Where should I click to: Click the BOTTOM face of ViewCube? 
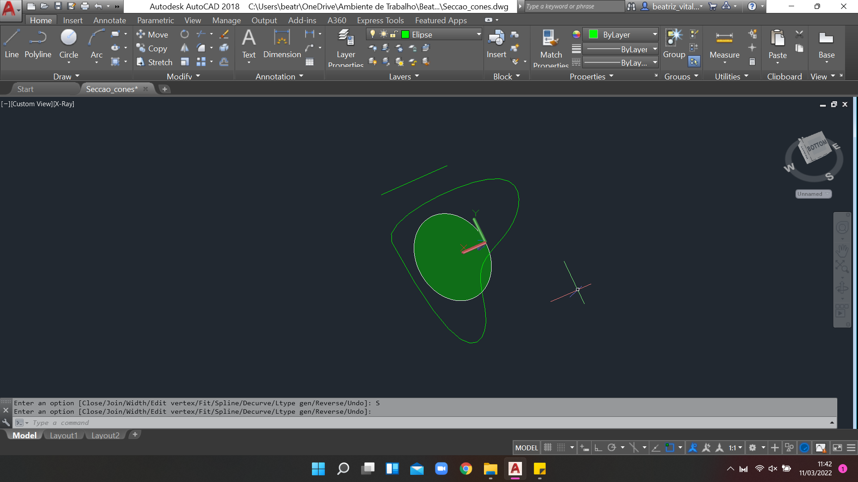coord(816,146)
